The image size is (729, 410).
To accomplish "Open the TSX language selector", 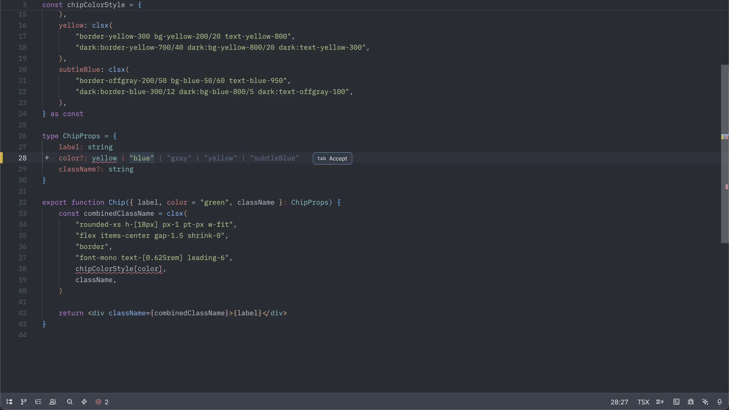I will point(643,402).
